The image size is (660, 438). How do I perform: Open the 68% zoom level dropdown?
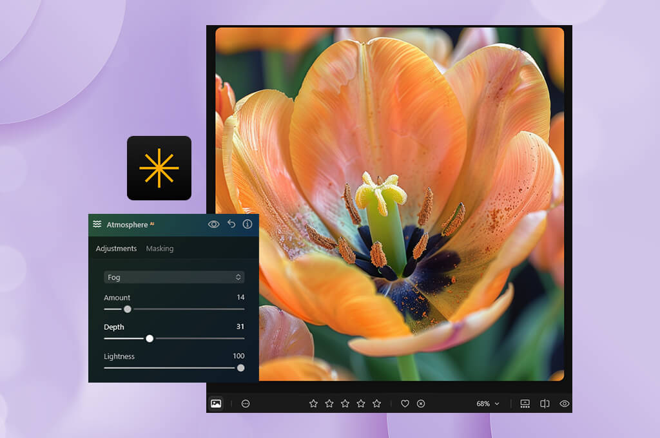click(x=488, y=403)
